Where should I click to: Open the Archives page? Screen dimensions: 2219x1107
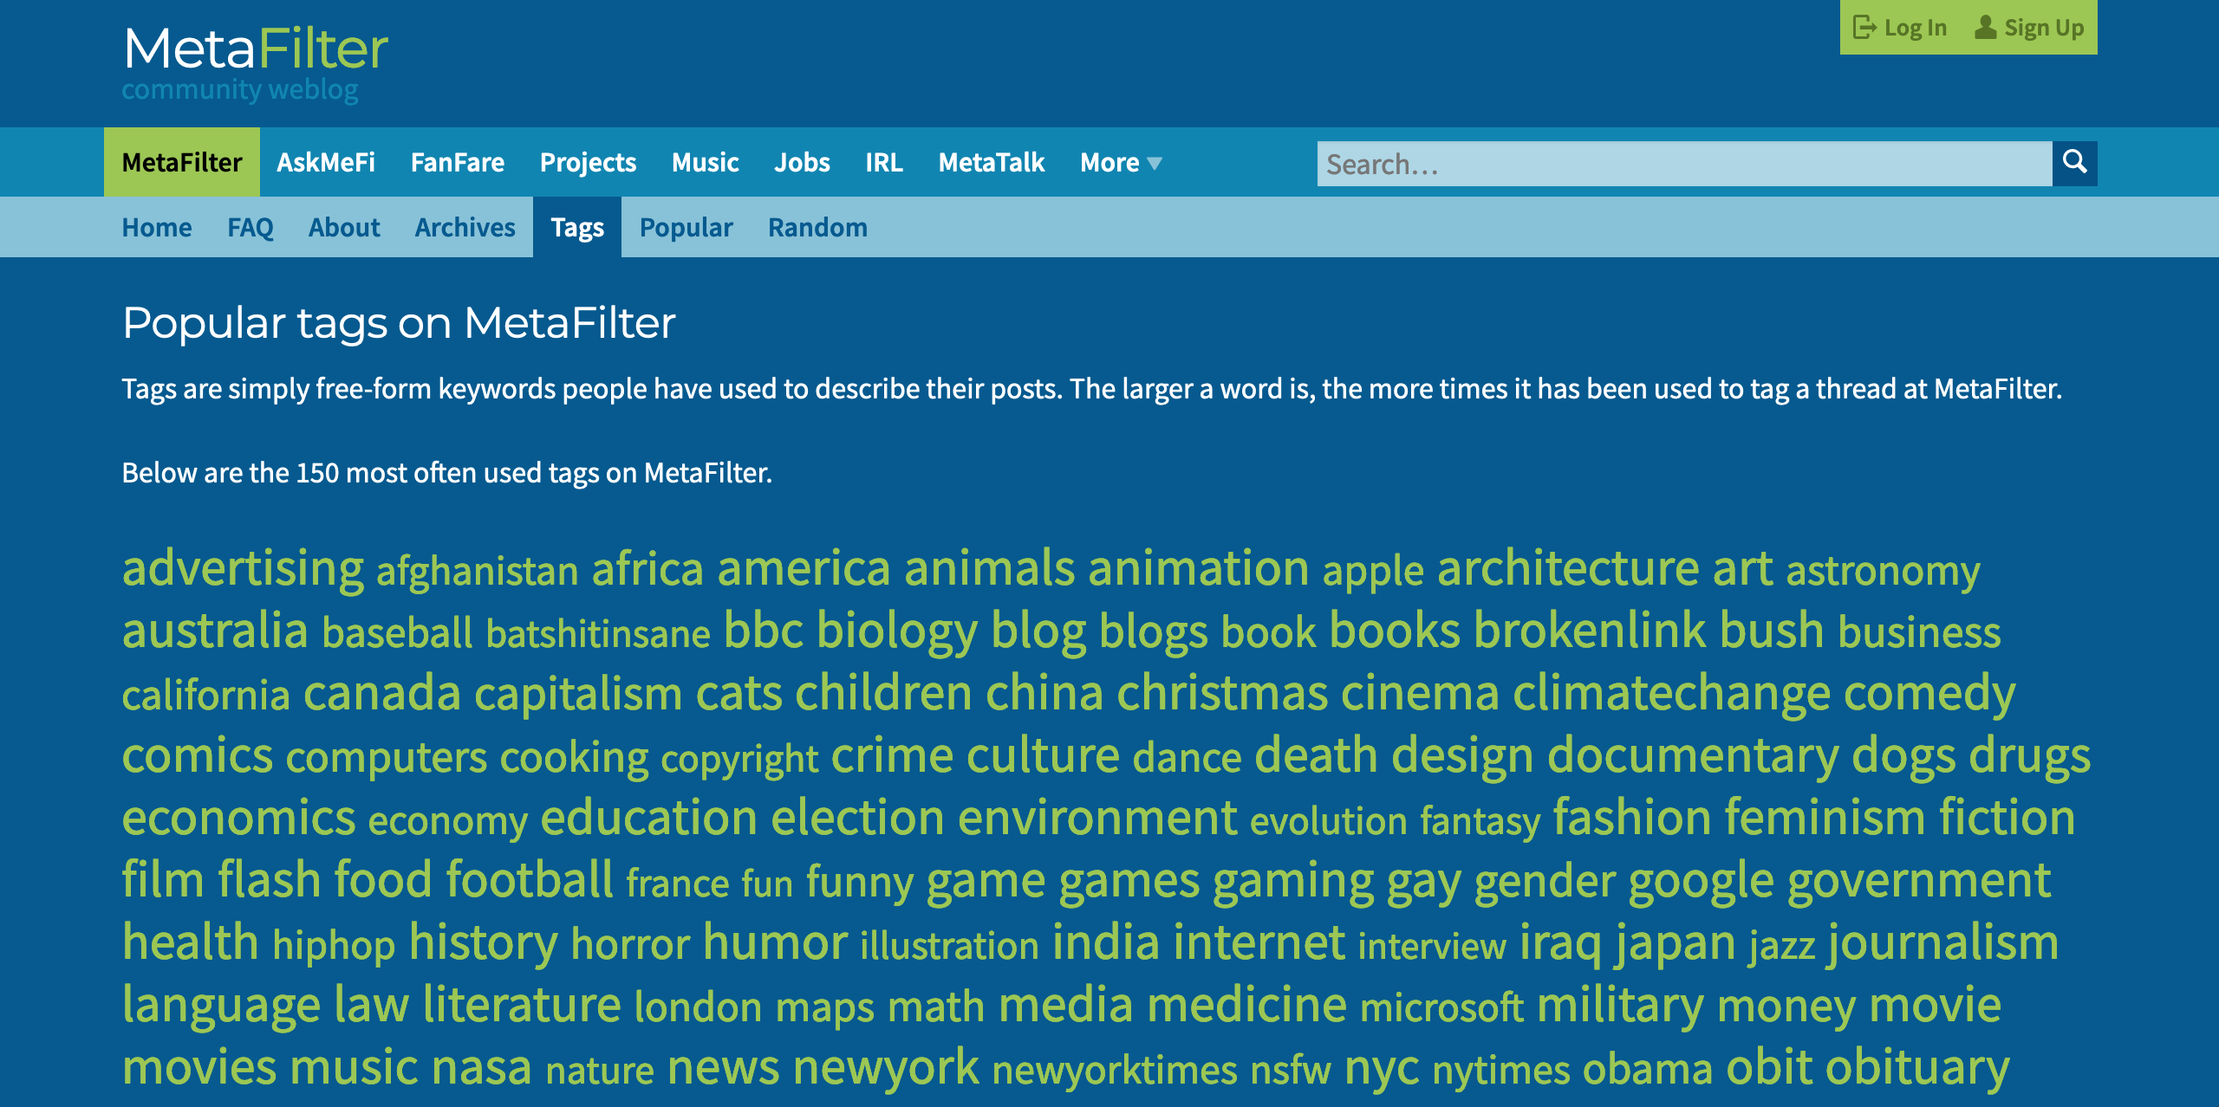pos(465,227)
